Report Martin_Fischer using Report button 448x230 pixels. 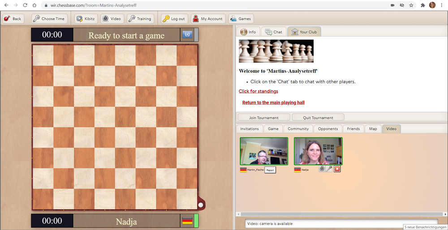(x=270, y=170)
